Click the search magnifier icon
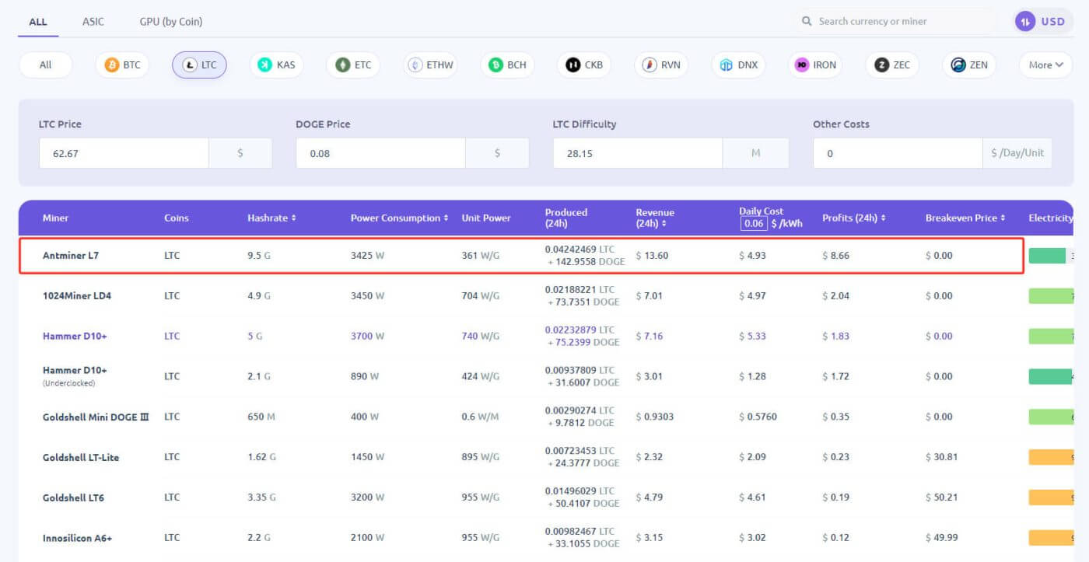 (x=807, y=22)
